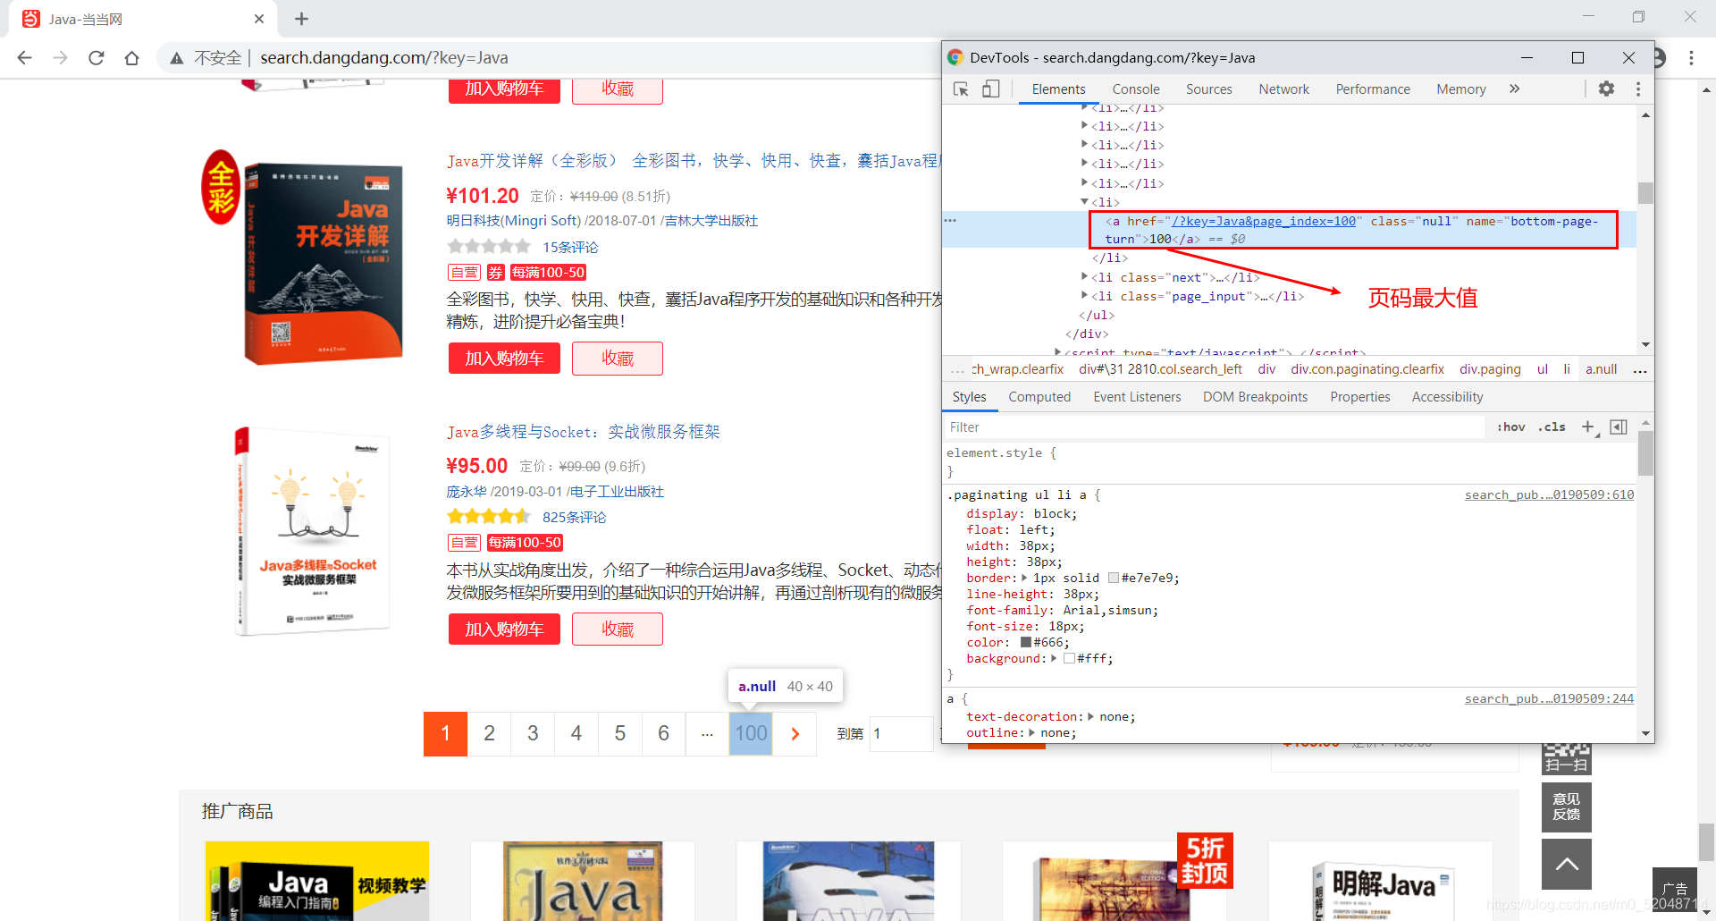Click 加入购物车 for Java多线程与Socket book
This screenshot has height=921, width=1716.
point(503,629)
